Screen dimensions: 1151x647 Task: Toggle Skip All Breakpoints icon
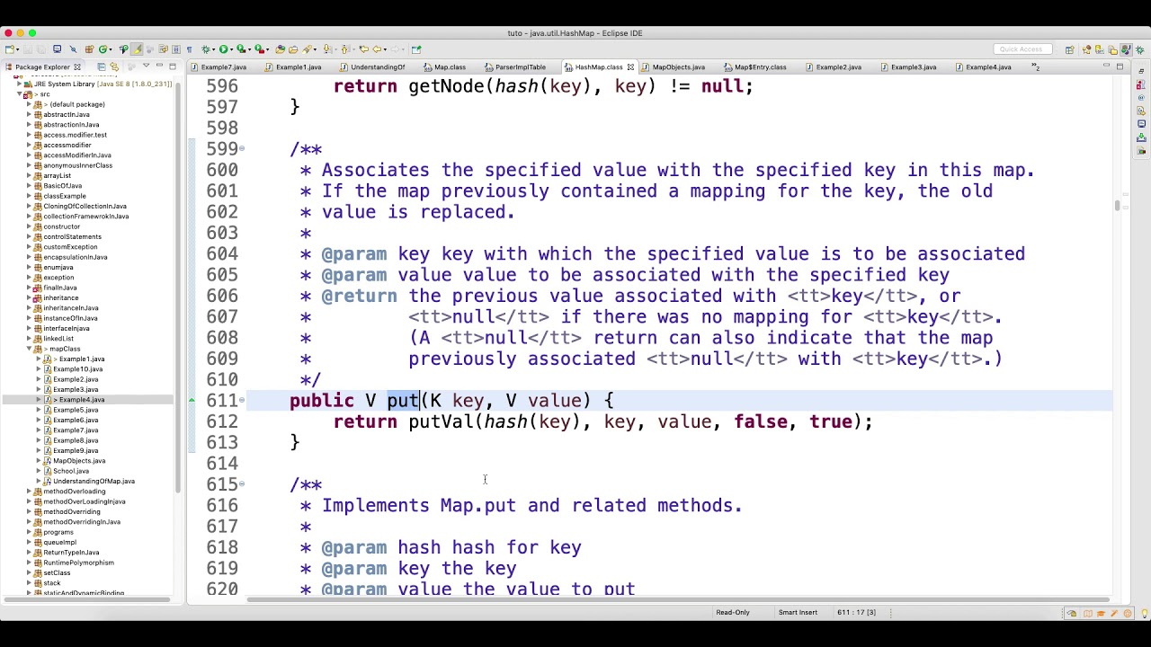(73, 49)
